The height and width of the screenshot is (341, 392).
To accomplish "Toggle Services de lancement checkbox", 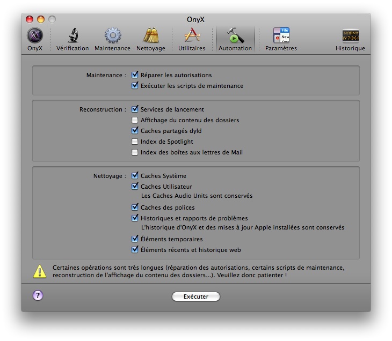I will click(135, 109).
